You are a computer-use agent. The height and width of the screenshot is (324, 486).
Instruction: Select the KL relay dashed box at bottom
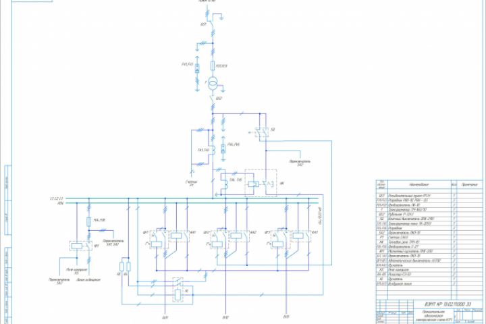(178, 290)
